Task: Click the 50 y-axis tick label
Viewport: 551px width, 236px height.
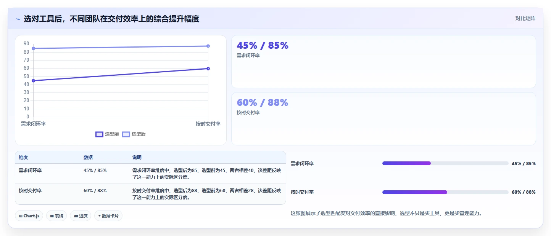Action: 26,76
